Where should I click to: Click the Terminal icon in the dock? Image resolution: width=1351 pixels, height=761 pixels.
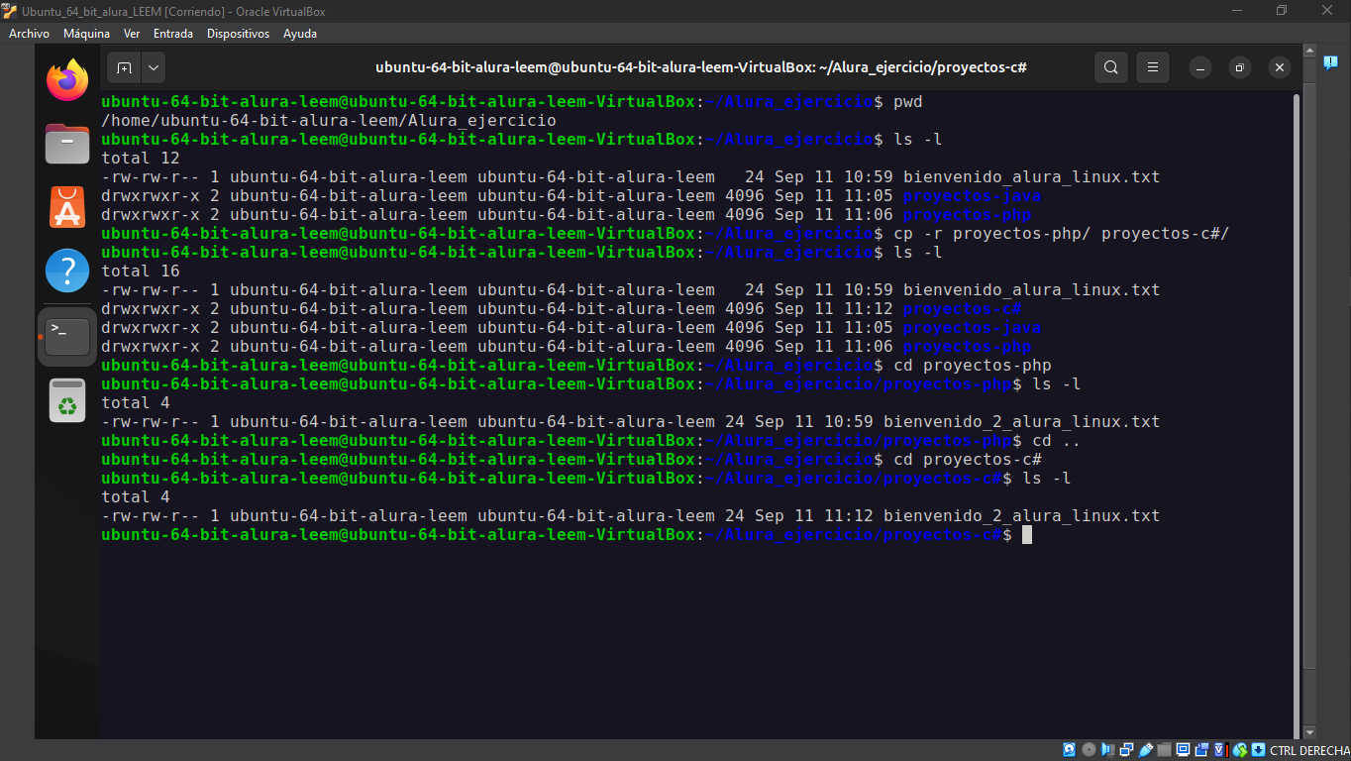[67, 337]
